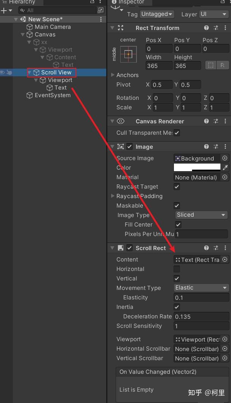
Task: Click the Pos X input field
Action: pos(159,48)
